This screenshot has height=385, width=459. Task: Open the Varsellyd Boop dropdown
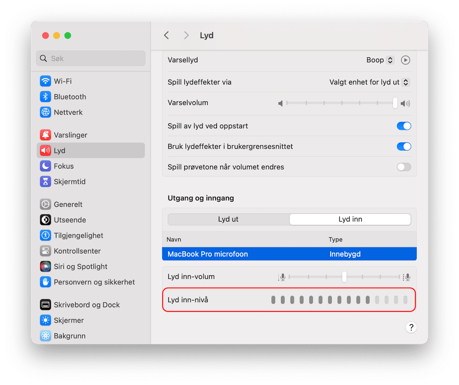point(380,60)
